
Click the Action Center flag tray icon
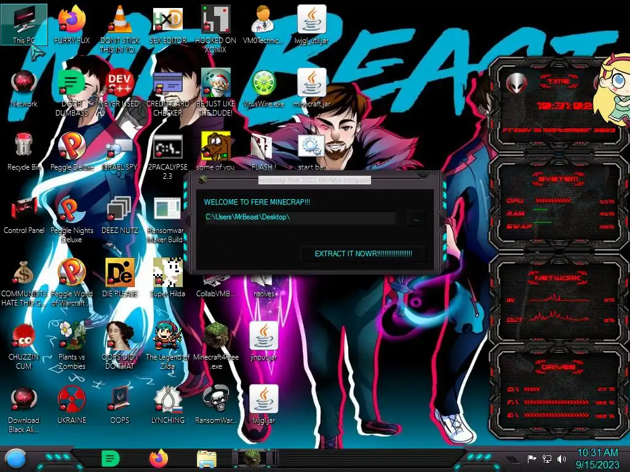tap(532, 458)
